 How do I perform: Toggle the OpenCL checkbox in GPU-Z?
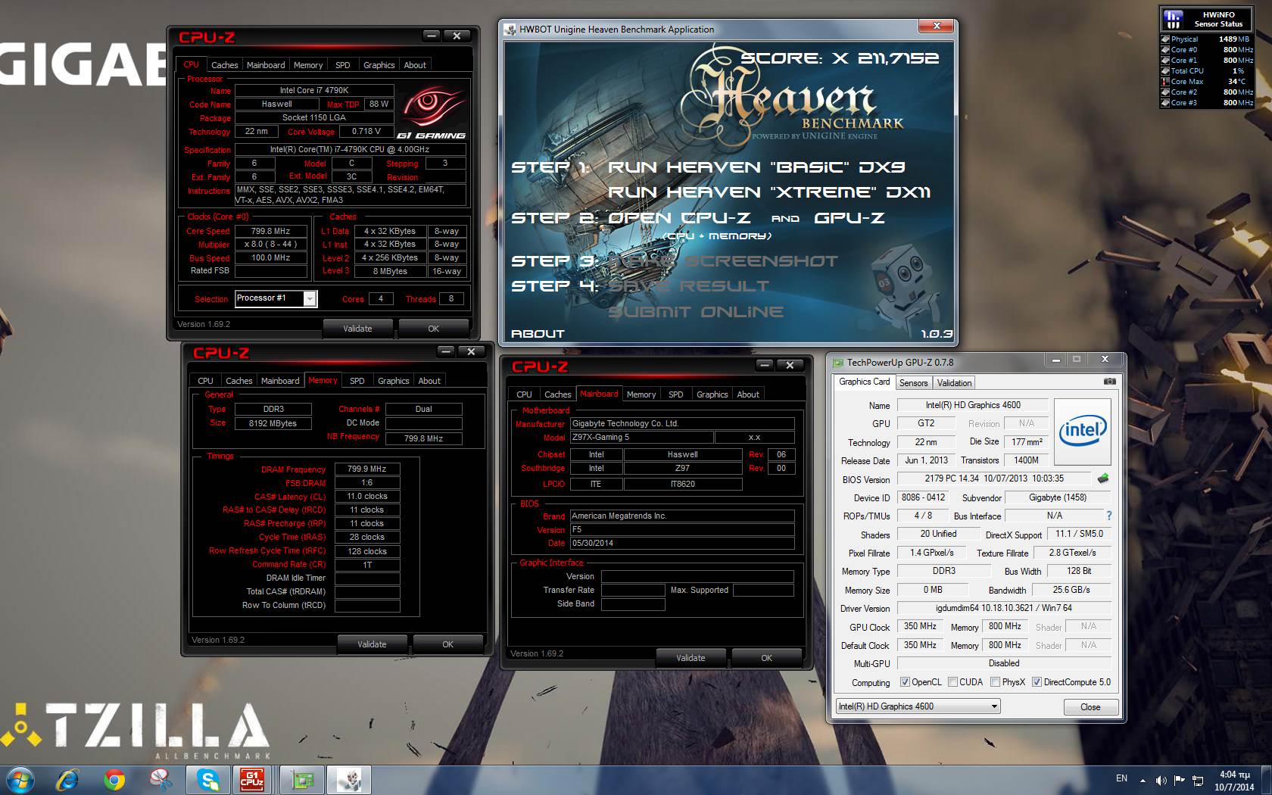(x=905, y=682)
